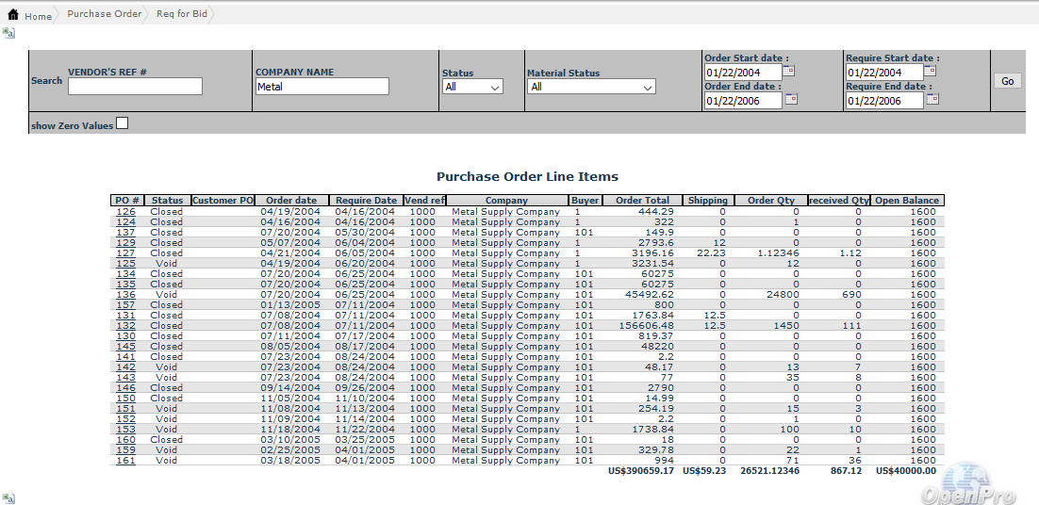
Task: Open the Req for Bid breadcrumb tab
Action: [181, 14]
